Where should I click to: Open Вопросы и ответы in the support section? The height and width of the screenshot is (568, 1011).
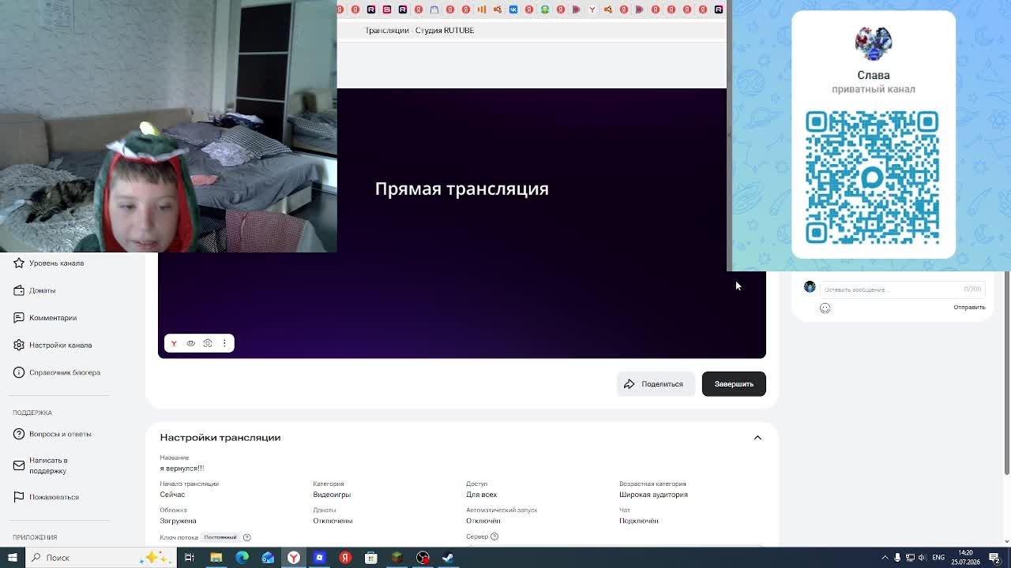point(52,434)
